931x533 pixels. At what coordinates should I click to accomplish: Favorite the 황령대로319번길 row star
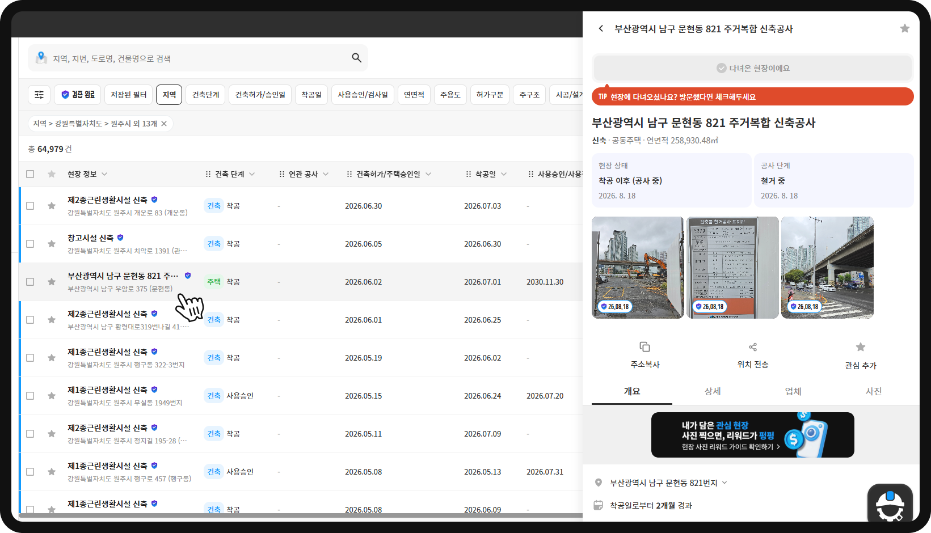pyautogui.click(x=52, y=320)
